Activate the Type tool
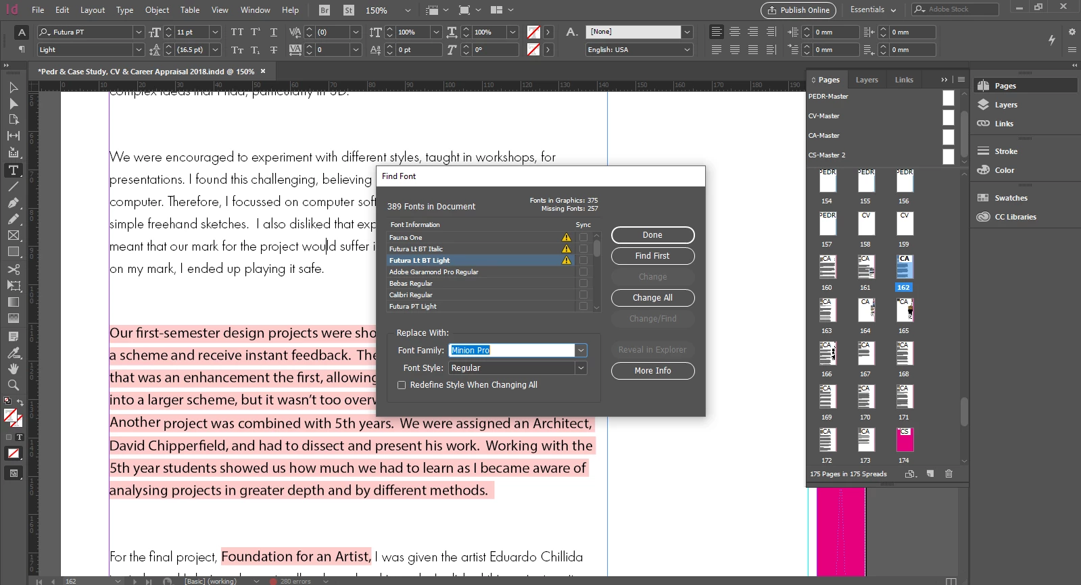This screenshot has width=1081, height=585. click(x=14, y=170)
